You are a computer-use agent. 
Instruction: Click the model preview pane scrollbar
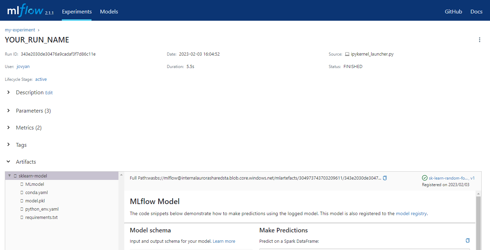pos(479,221)
